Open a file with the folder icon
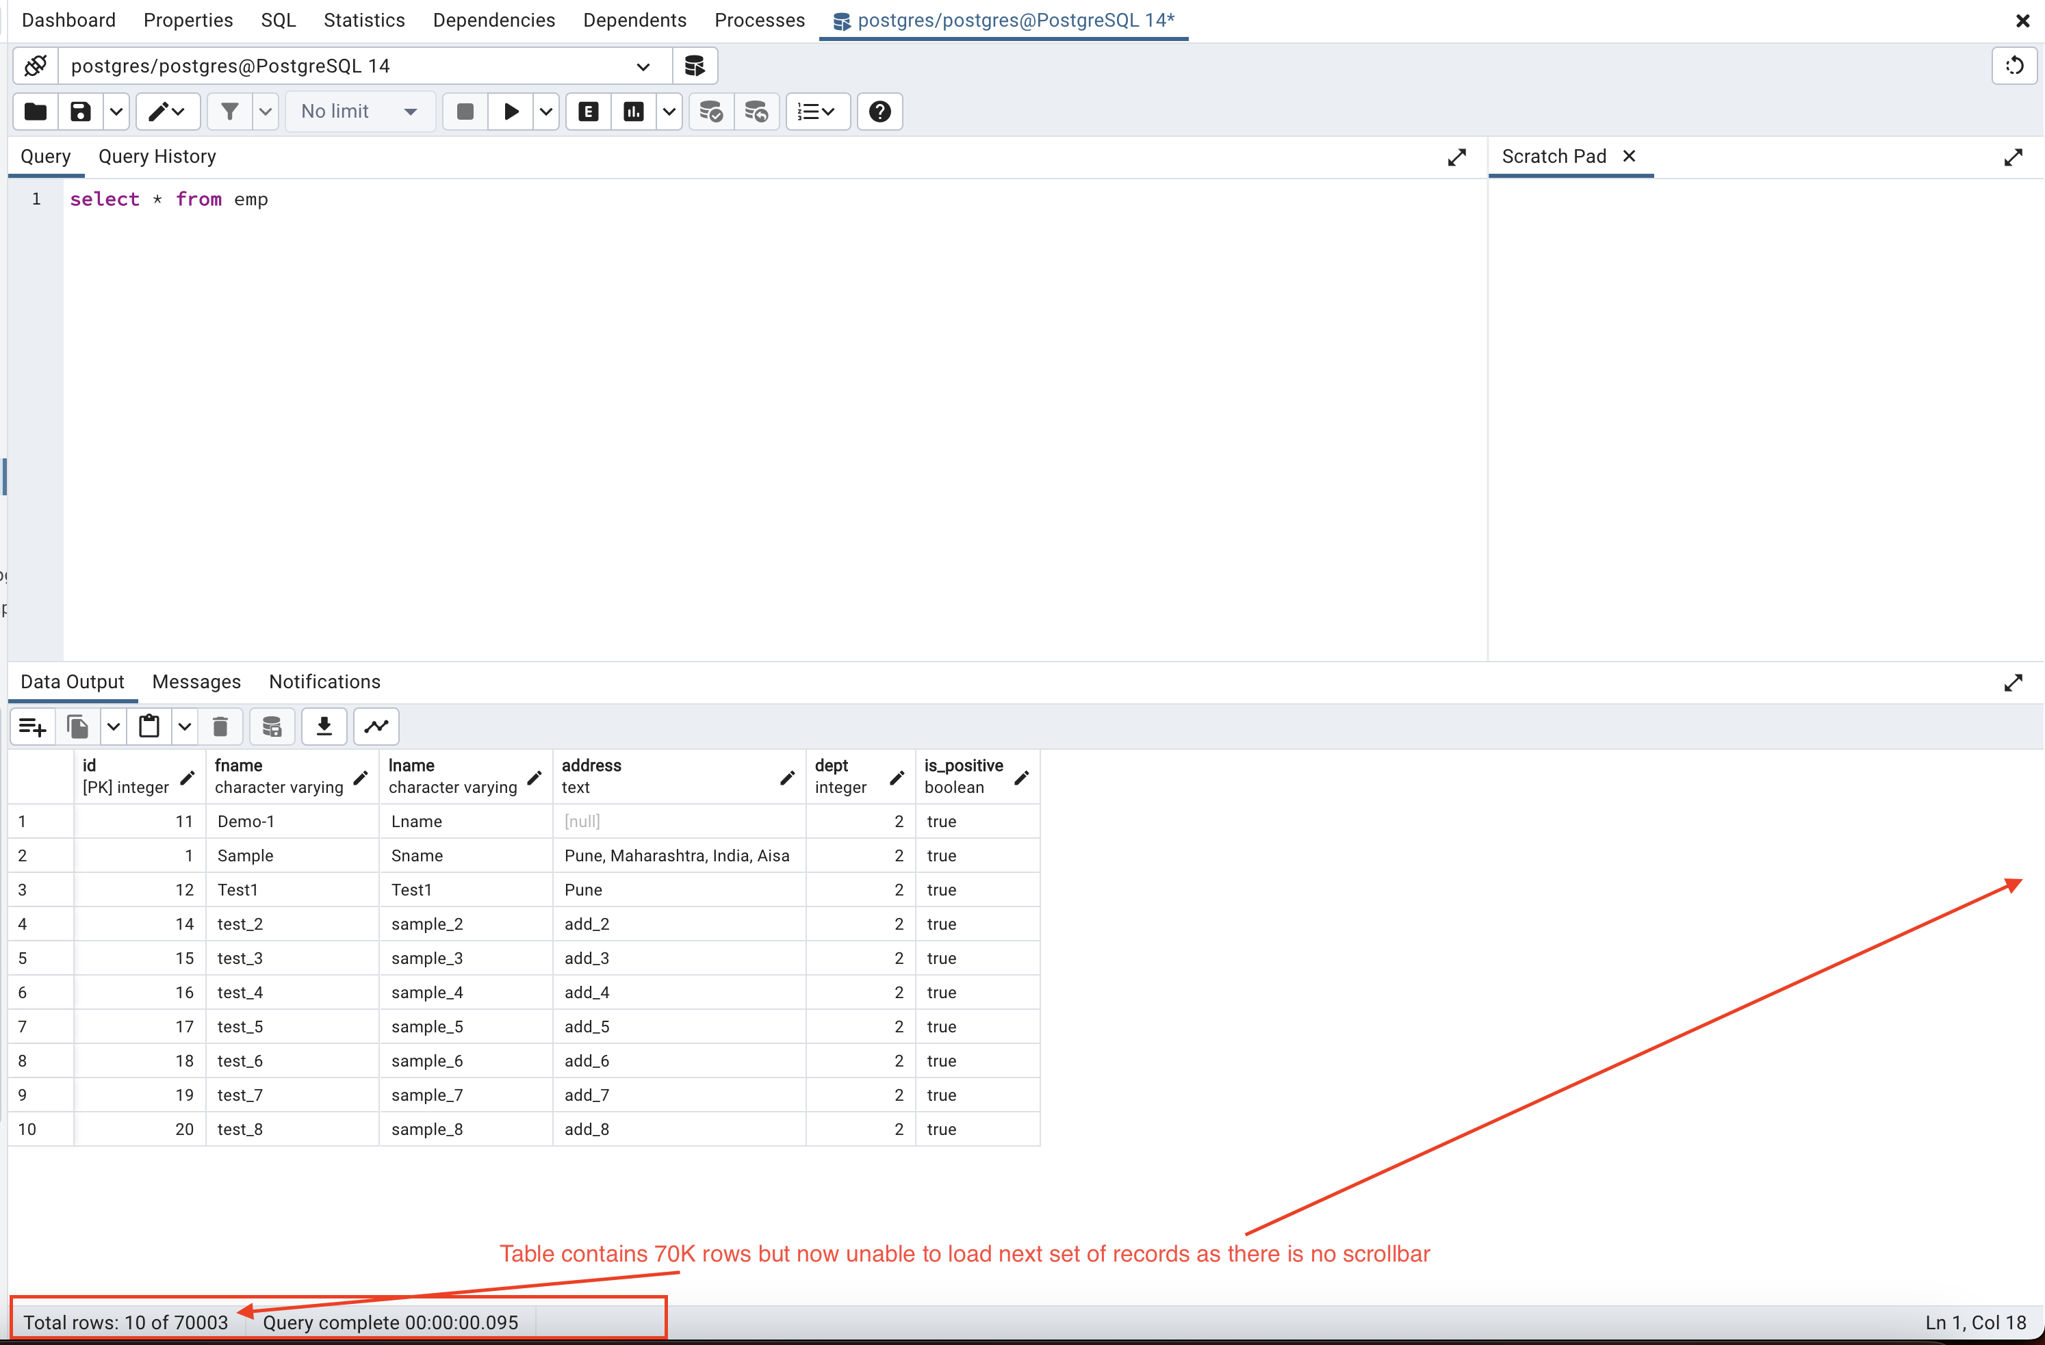This screenshot has height=1345, width=2045. click(34, 112)
